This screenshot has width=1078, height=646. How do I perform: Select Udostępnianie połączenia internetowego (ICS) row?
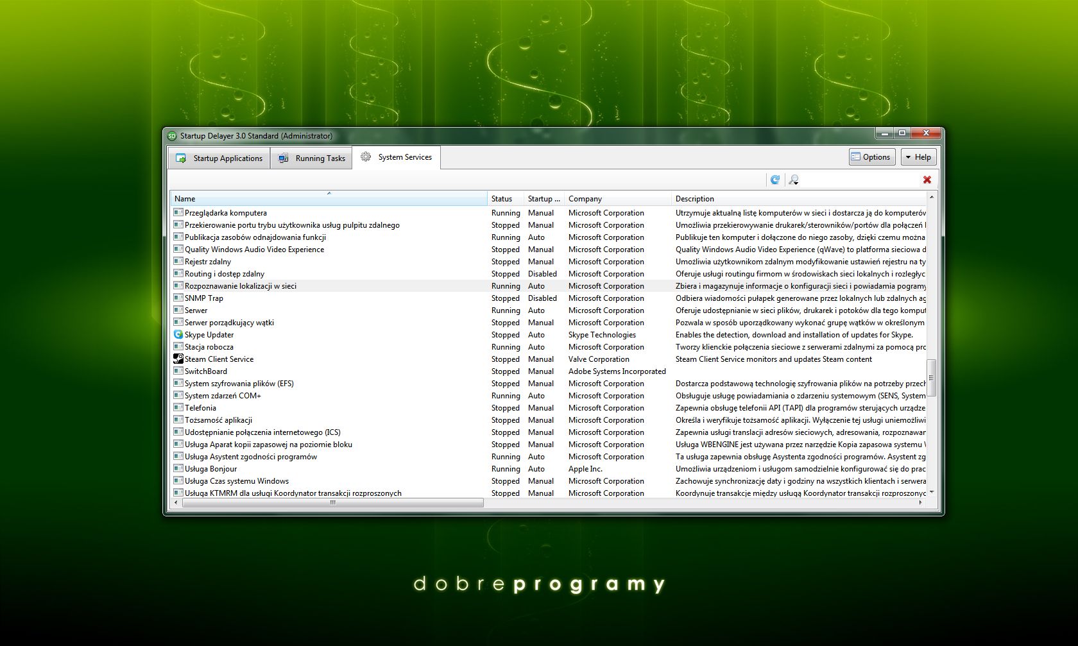coord(549,432)
